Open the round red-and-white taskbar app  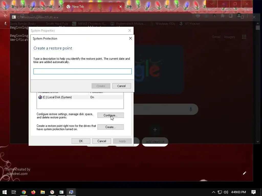click(52, 192)
